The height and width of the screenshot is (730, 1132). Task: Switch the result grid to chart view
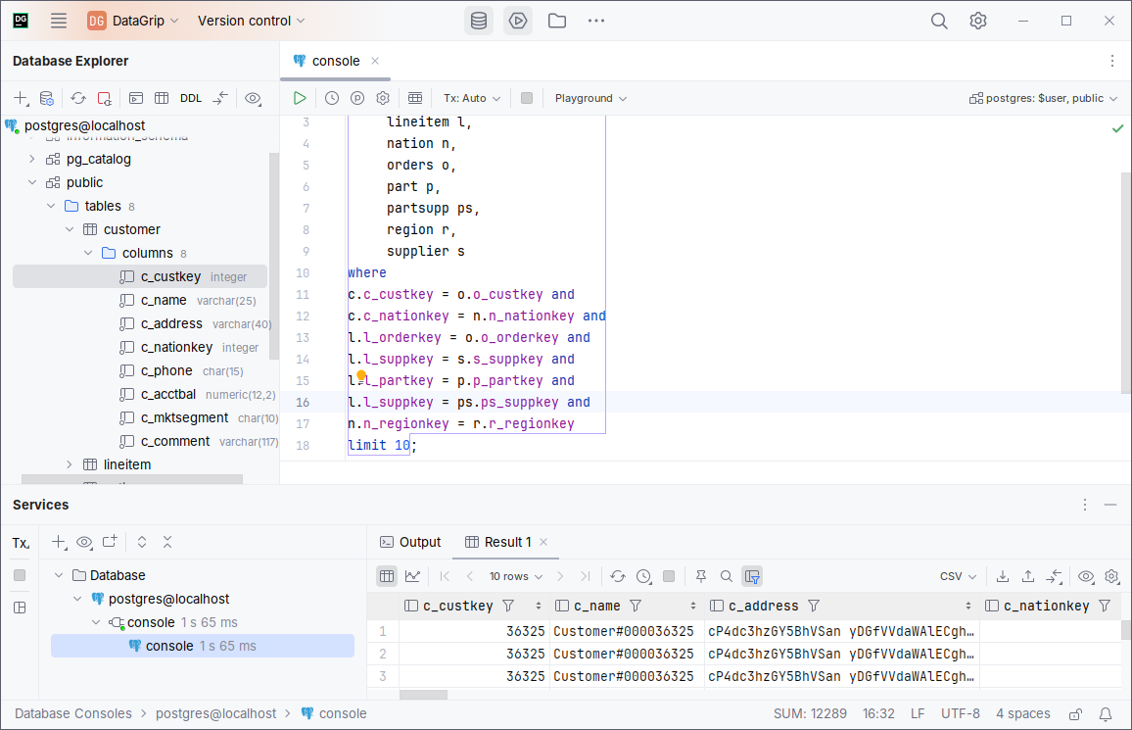(412, 576)
